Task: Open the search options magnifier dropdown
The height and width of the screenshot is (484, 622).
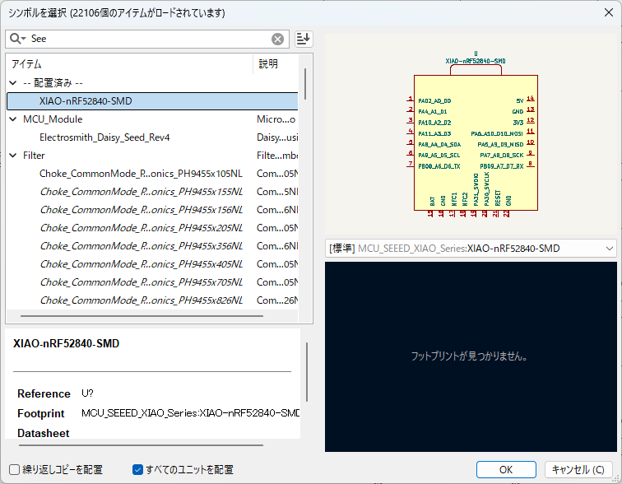Action: point(18,39)
